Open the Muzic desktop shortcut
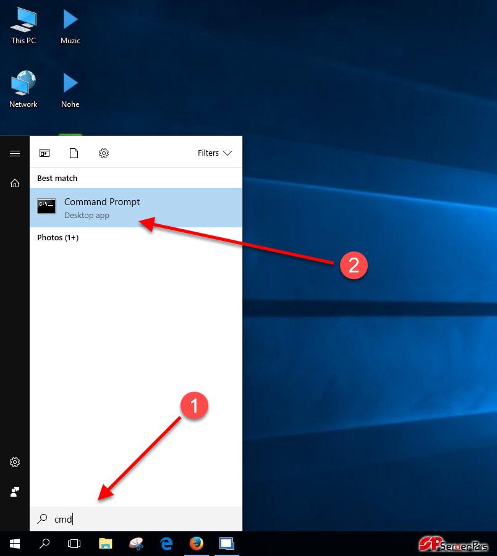497x556 pixels. point(70,25)
